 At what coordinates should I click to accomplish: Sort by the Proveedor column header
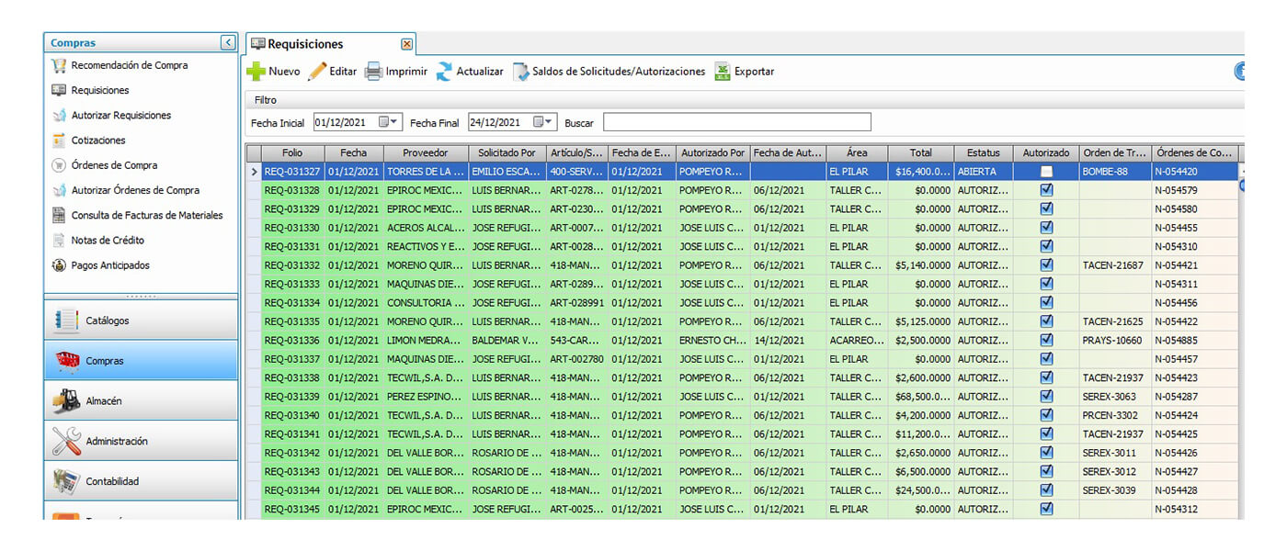click(x=425, y=153)
